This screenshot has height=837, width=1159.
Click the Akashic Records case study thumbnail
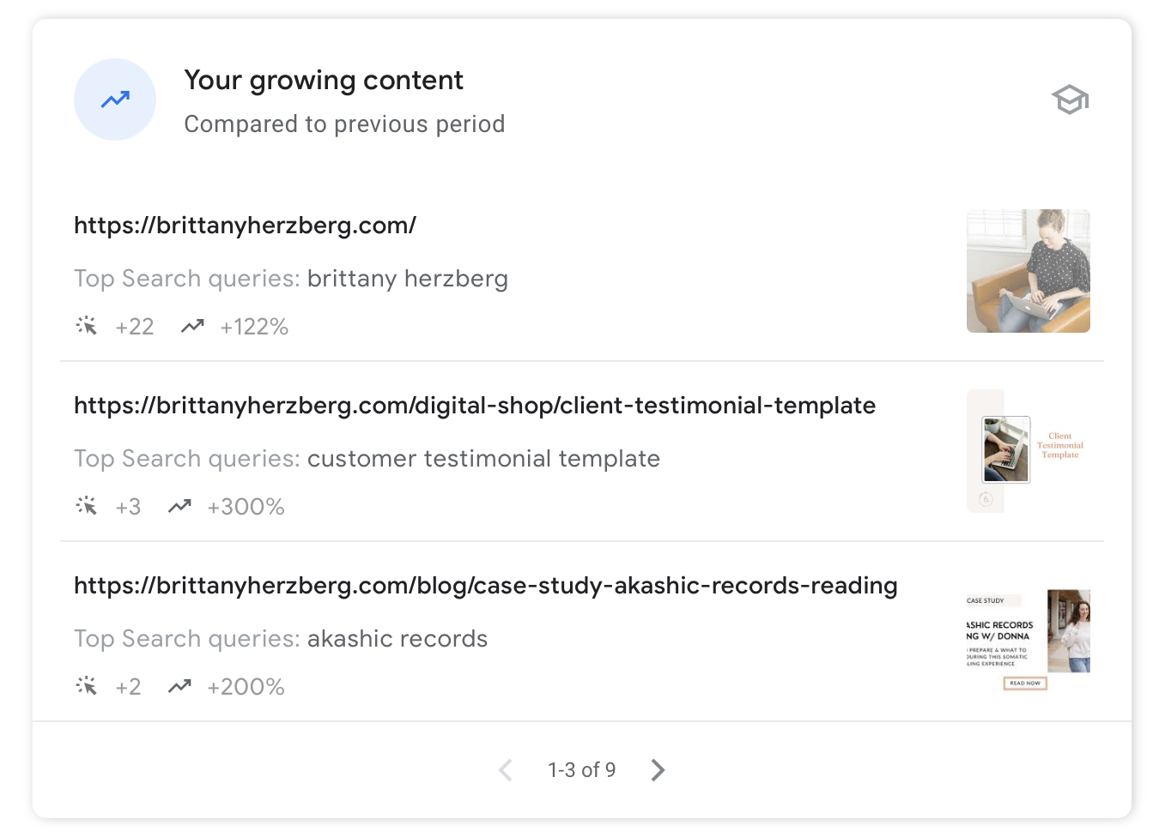coord(1028,638)
